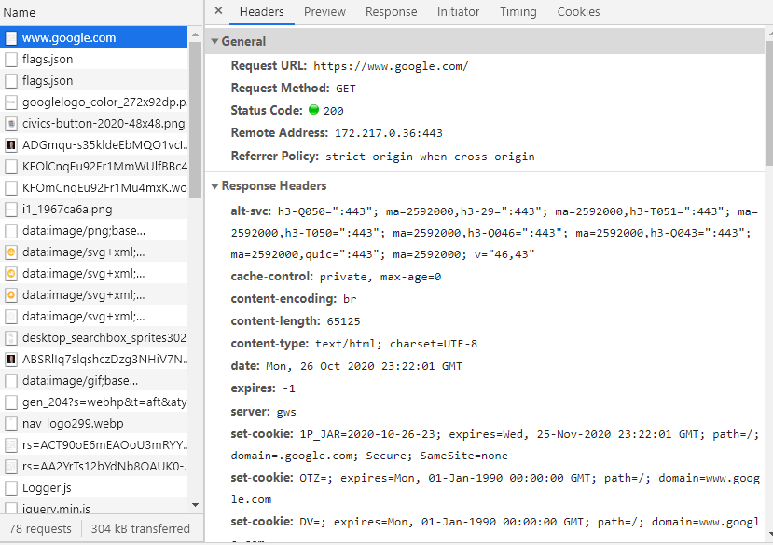
Task: Click the Logger.js file icon
Action: click(11, 488)
